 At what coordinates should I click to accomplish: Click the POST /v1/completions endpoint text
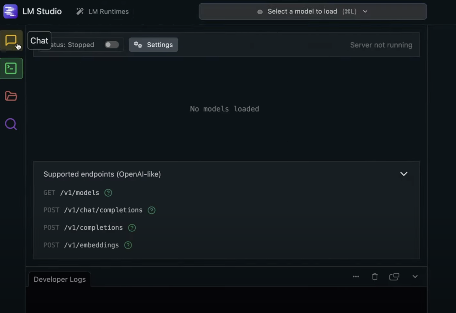83,228
